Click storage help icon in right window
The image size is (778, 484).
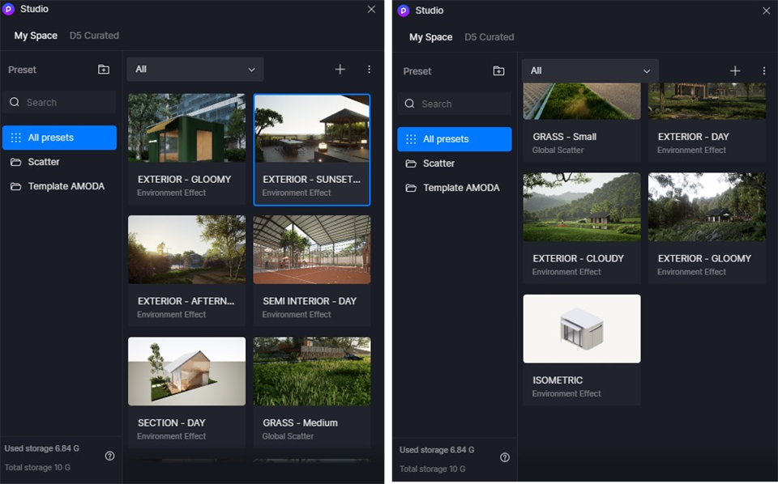point(505,457)
